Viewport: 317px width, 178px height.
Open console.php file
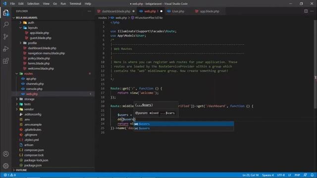click(x=34, y=89)
